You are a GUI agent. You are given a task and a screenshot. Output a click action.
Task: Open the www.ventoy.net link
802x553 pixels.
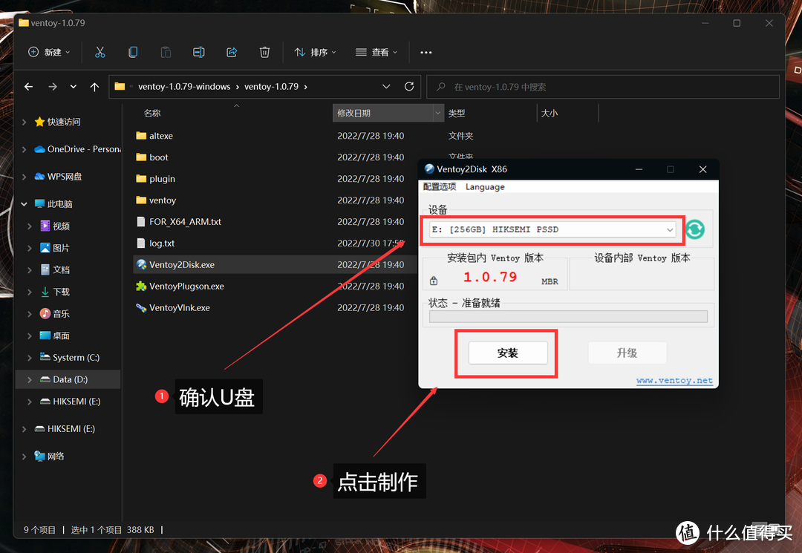[674, 381]
